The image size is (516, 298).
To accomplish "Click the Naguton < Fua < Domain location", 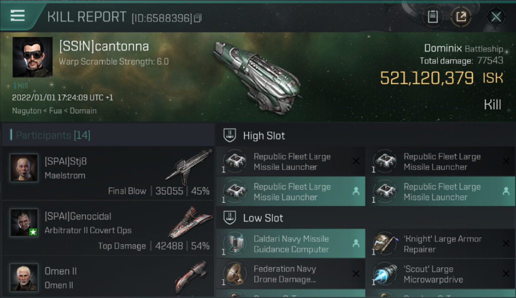I will pyautogui.click(x=54, y=111).
